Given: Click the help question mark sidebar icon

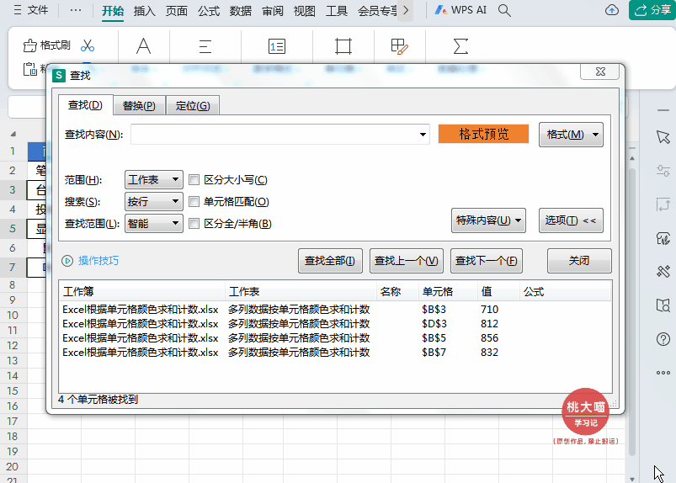Looking at the screenshot, I should (x=663, y=339).
